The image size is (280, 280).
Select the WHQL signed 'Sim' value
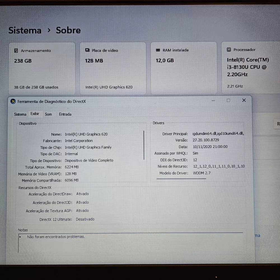pos(195,153)
